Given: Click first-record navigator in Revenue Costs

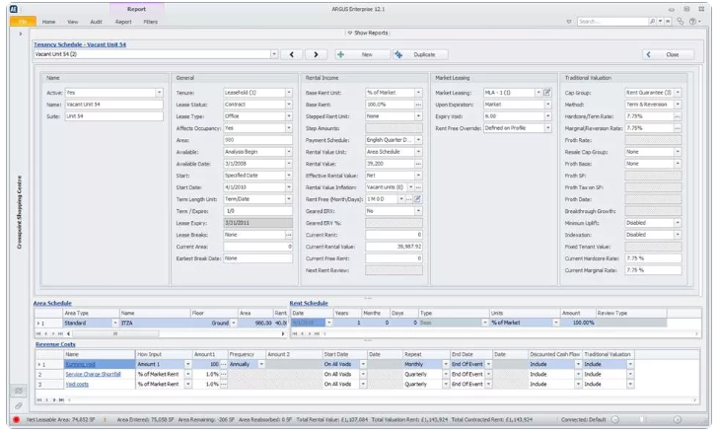Looking at the screenshot, I should (39, 400).
